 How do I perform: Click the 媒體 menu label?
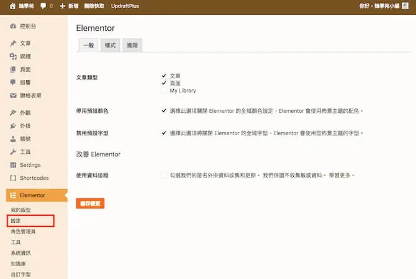coord(25,56)
